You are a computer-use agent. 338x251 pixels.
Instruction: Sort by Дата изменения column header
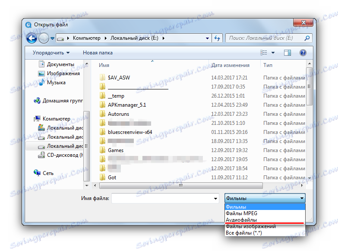coord(230,65)
